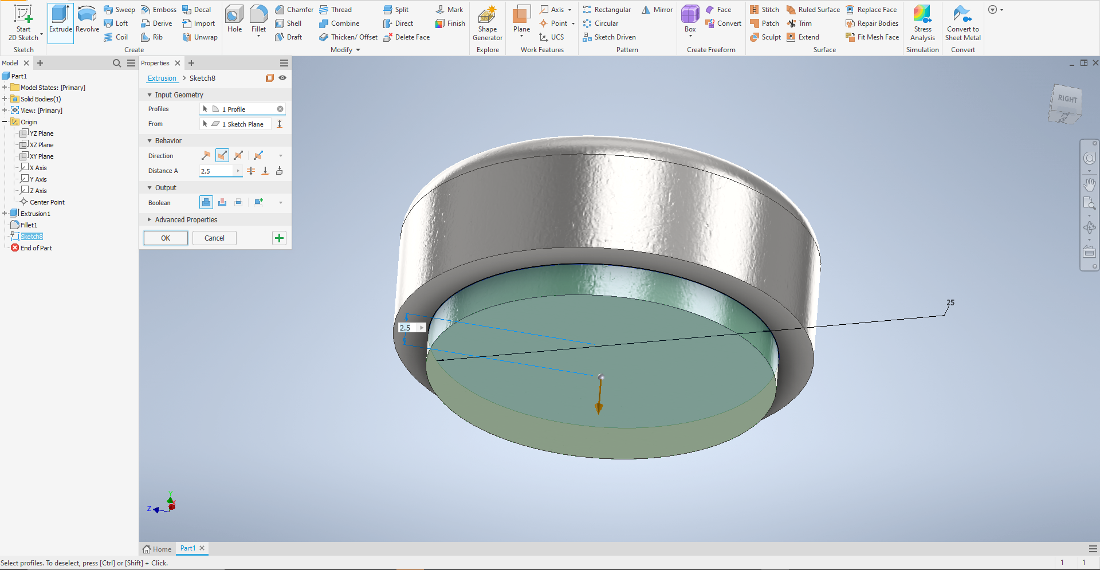Viewport: 1100px width, 570px height.
Task: Cancel the extrusion dialog
Action: pyautogui.click(x=214, y=238)
